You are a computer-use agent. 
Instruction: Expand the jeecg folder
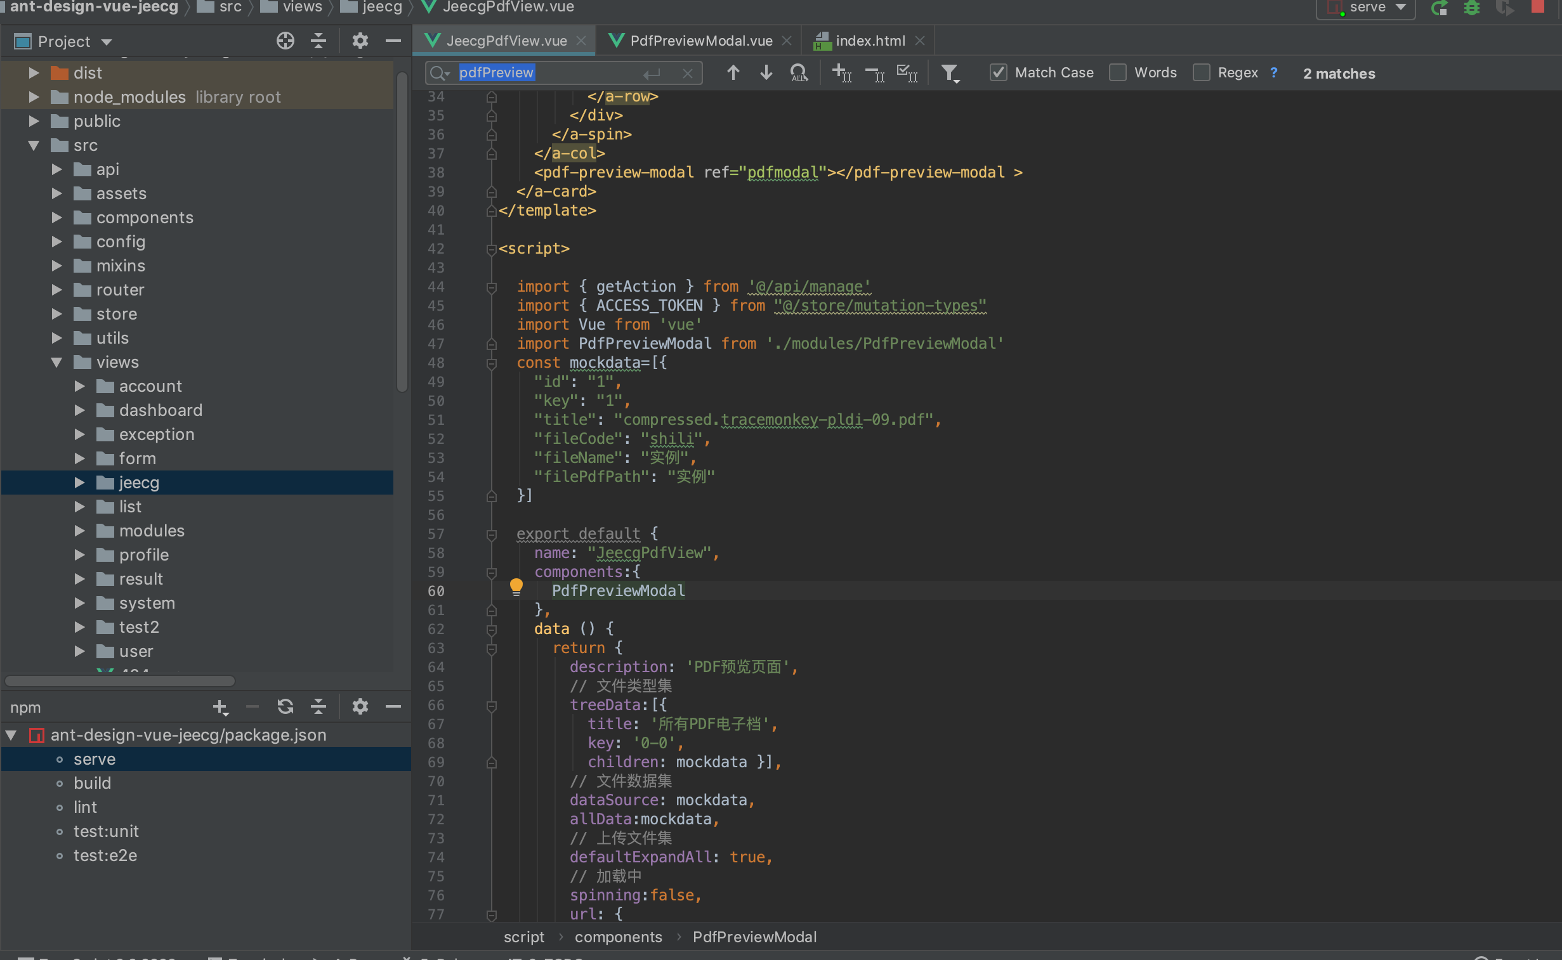[x=79, y=483]
